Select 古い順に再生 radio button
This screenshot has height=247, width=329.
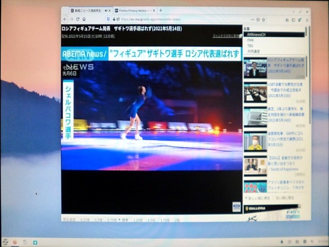[274, 198]
